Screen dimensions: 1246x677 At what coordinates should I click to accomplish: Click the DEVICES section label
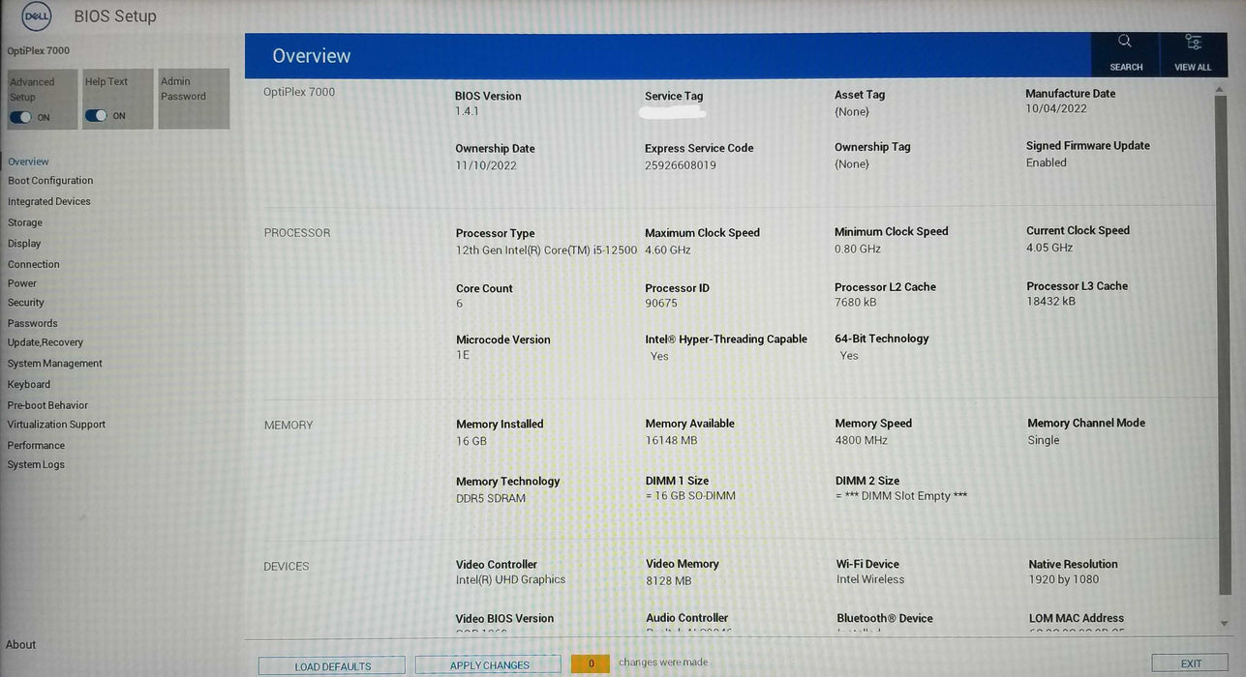[287, 567]
